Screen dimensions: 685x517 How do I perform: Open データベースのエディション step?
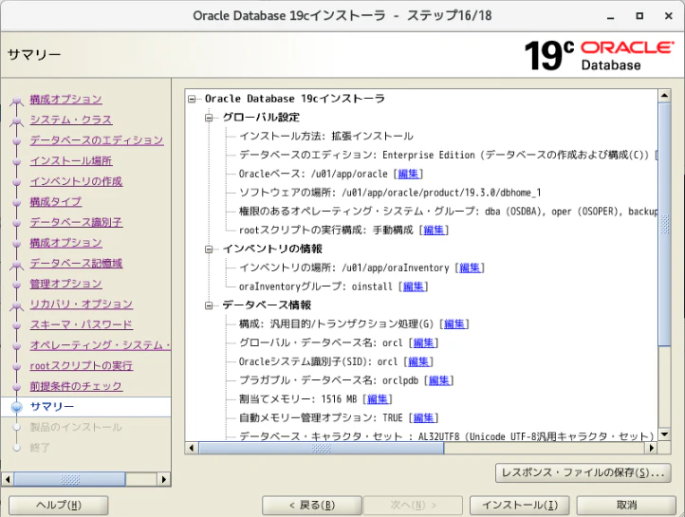97,140
